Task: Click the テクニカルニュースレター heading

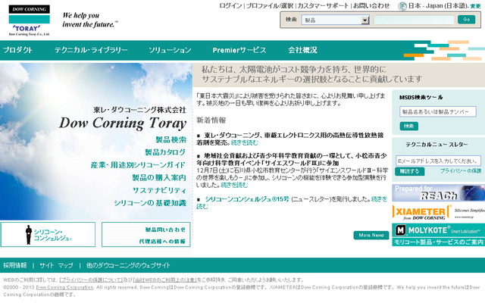Action: pyautogui.click(x=436, y=145)
